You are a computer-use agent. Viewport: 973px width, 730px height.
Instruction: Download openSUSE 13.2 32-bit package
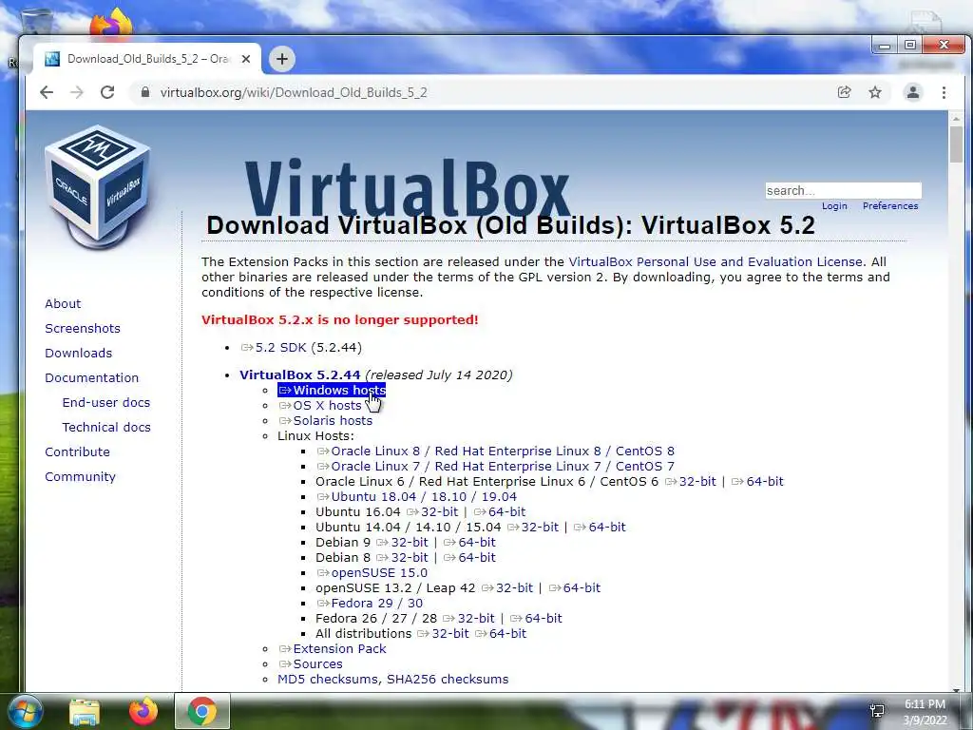507,587
